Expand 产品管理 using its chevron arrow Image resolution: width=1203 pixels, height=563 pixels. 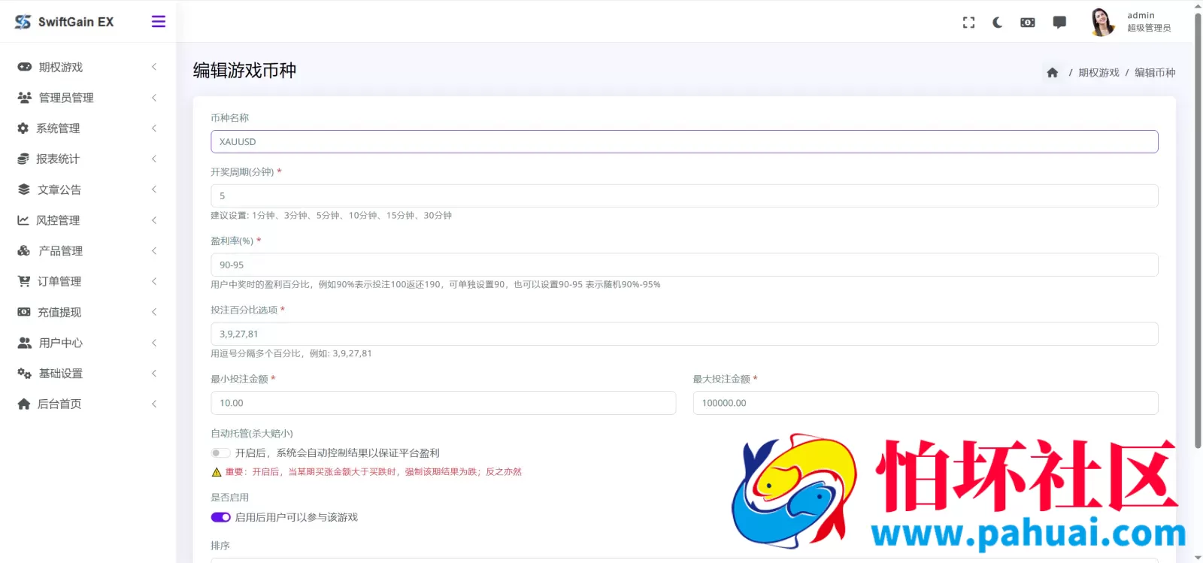[154, 251]
